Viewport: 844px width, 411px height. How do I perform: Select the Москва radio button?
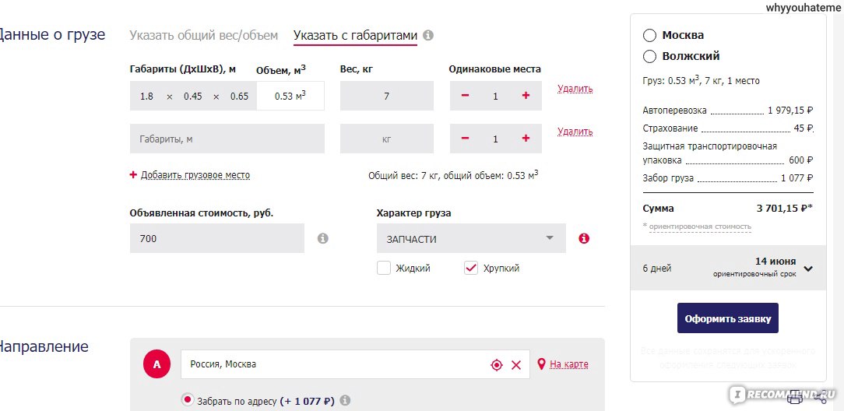(649, 35)
